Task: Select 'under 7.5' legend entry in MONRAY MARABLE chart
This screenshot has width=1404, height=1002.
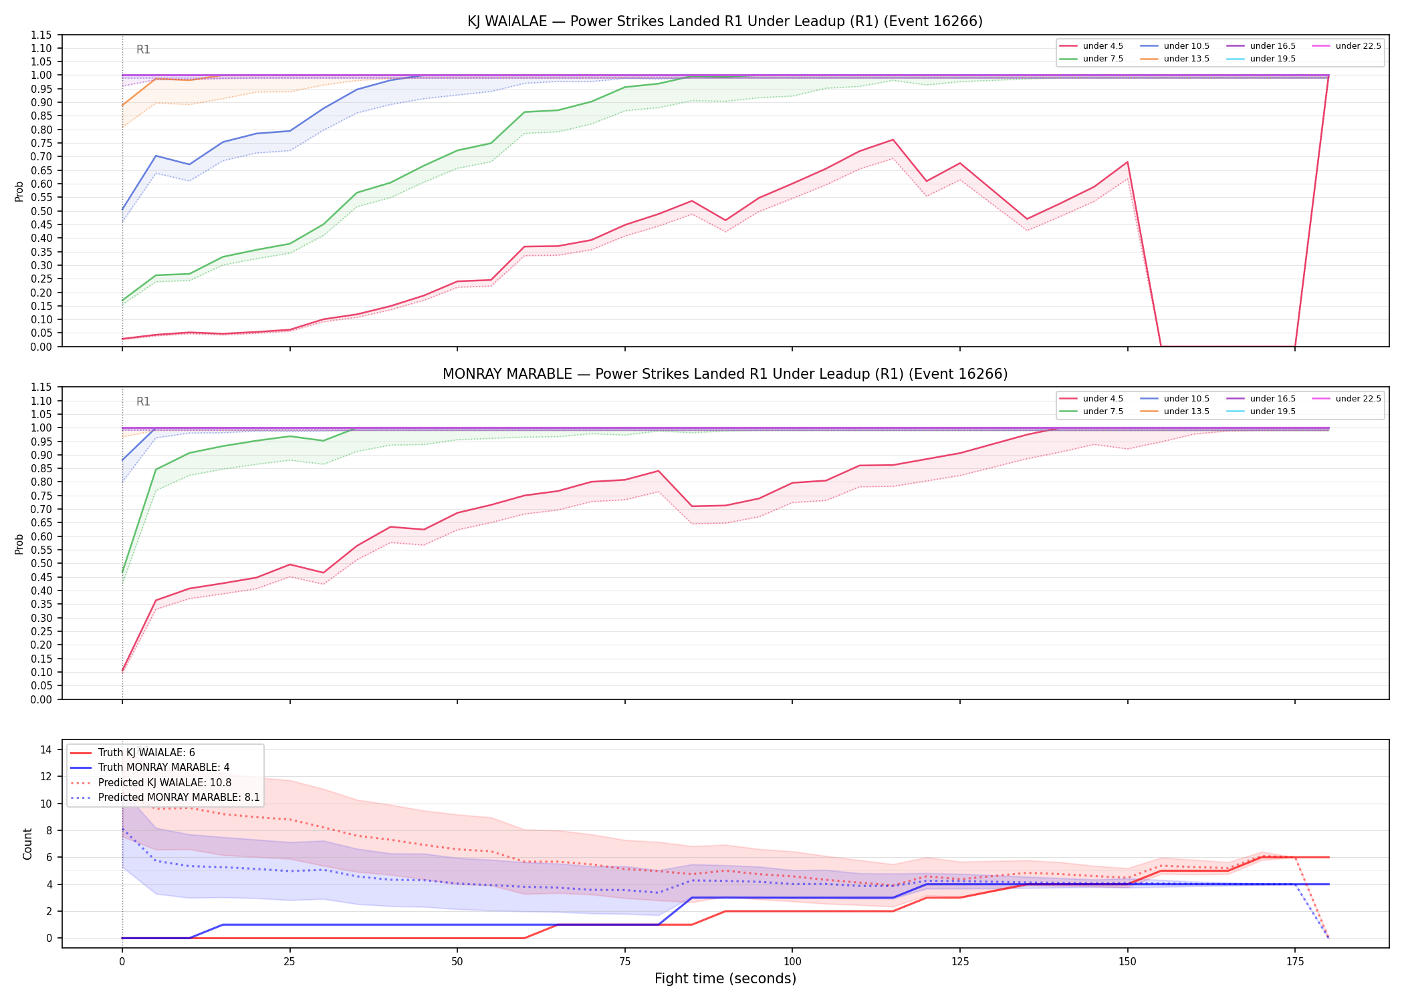Action: coord(1091,411)
